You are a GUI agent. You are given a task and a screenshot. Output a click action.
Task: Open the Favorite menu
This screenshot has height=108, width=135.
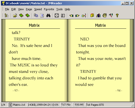point(49,9)
